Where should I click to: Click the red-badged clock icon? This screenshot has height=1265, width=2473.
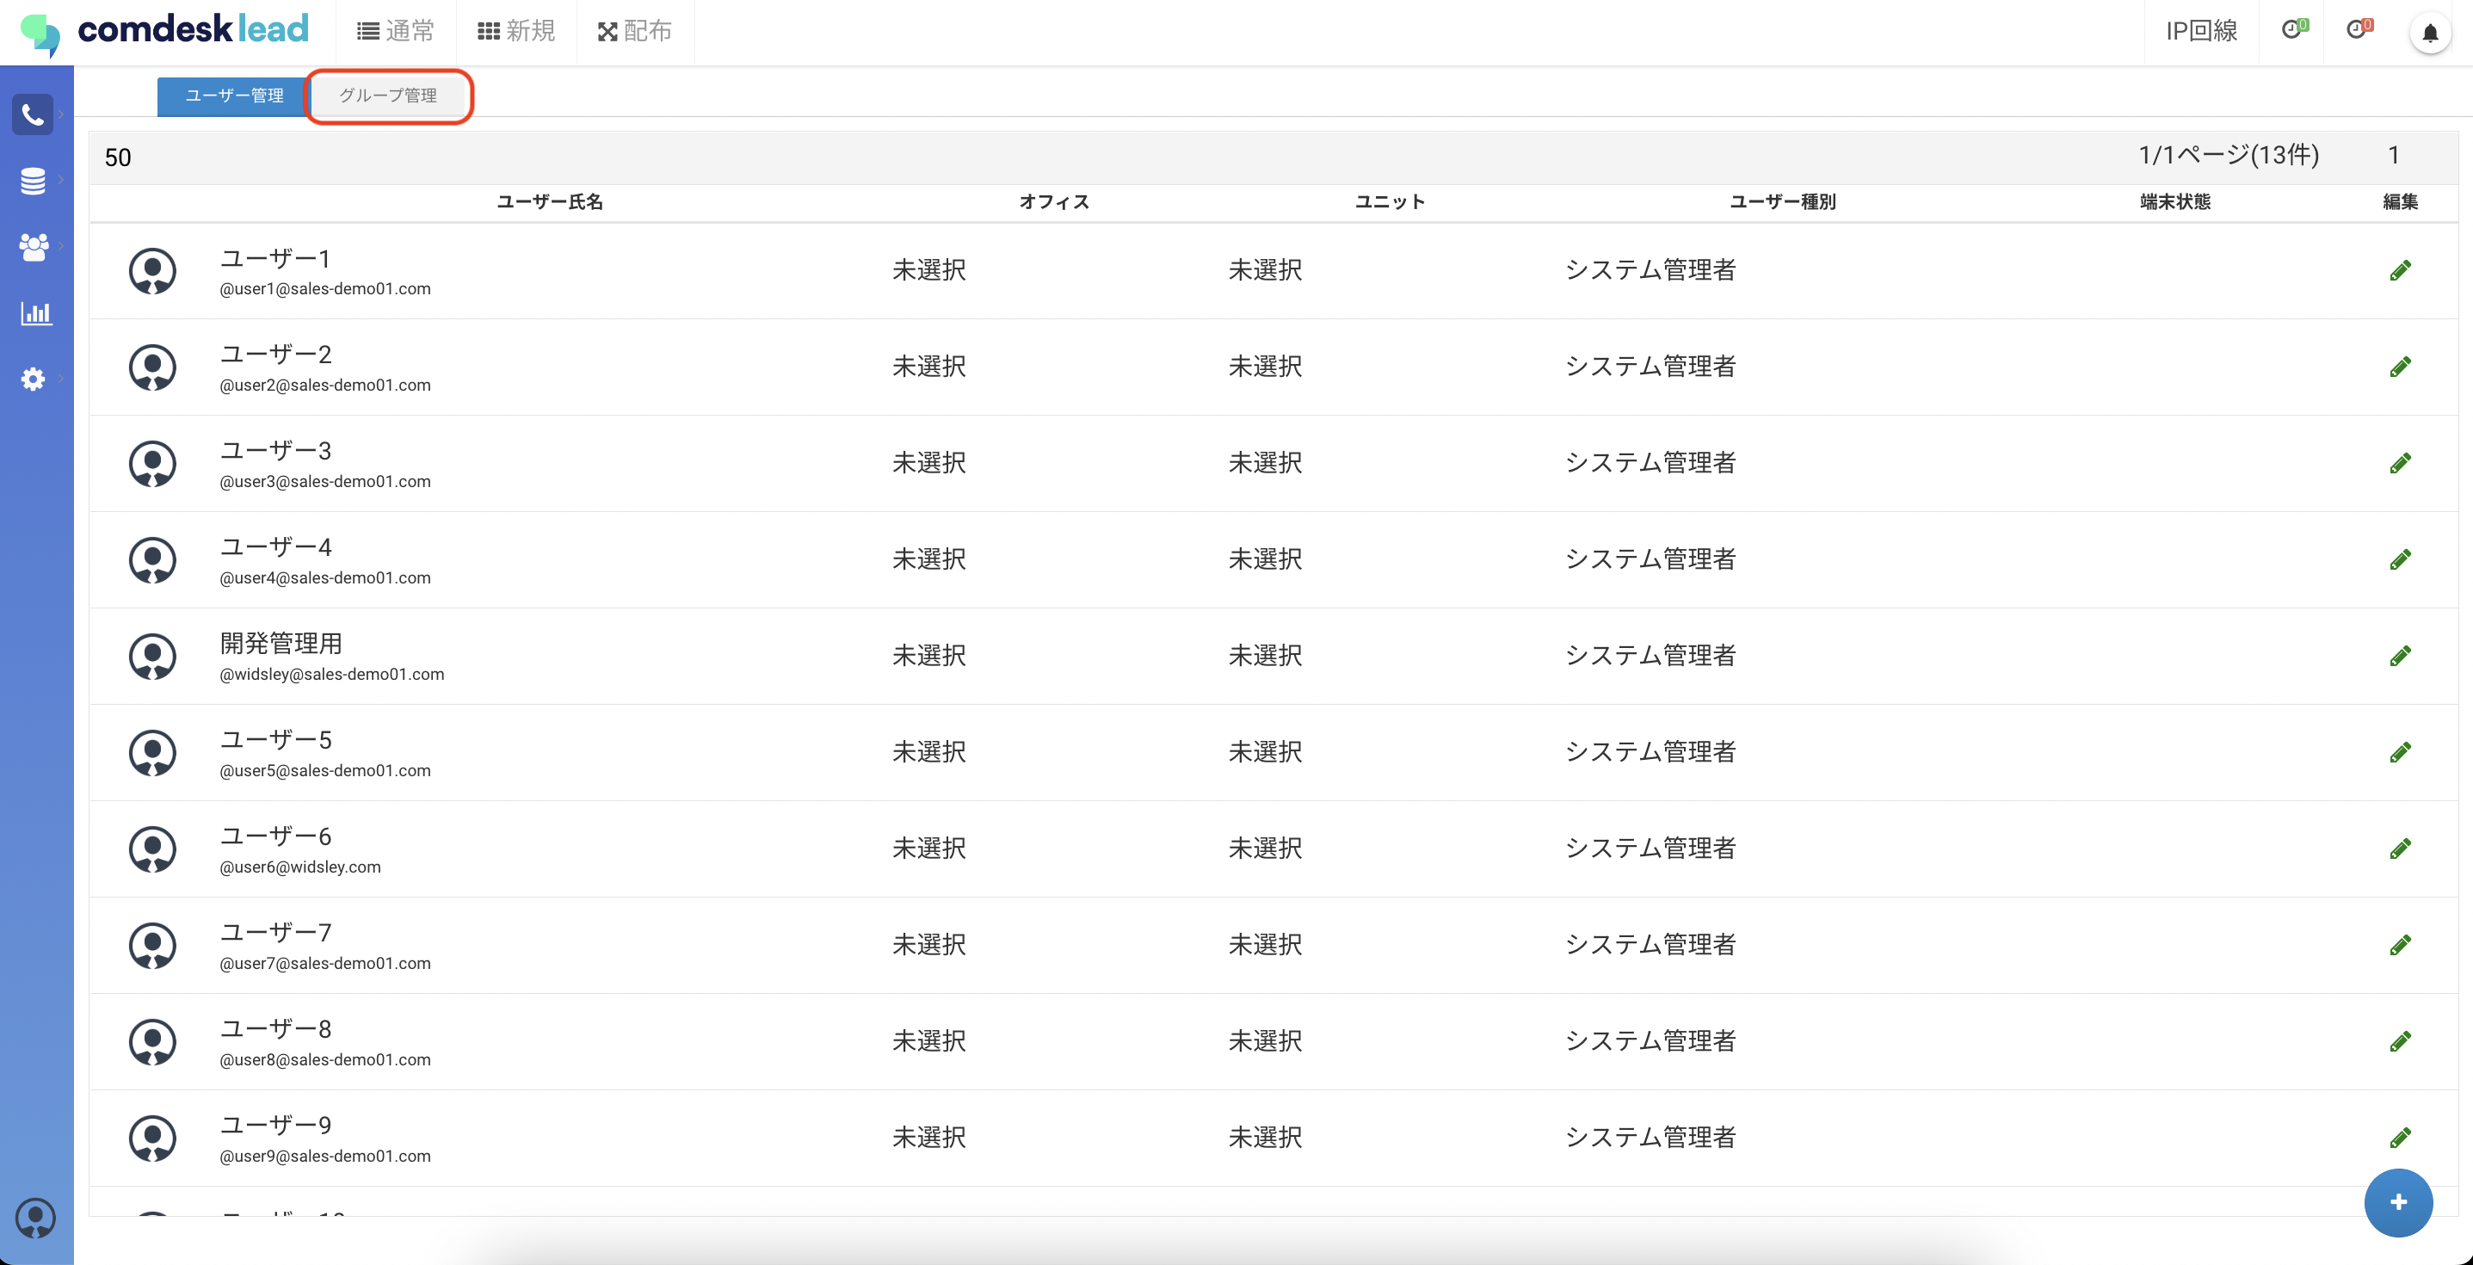2358,31
